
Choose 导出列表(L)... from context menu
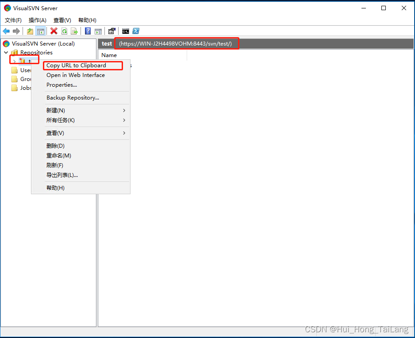tap(81, 175)
